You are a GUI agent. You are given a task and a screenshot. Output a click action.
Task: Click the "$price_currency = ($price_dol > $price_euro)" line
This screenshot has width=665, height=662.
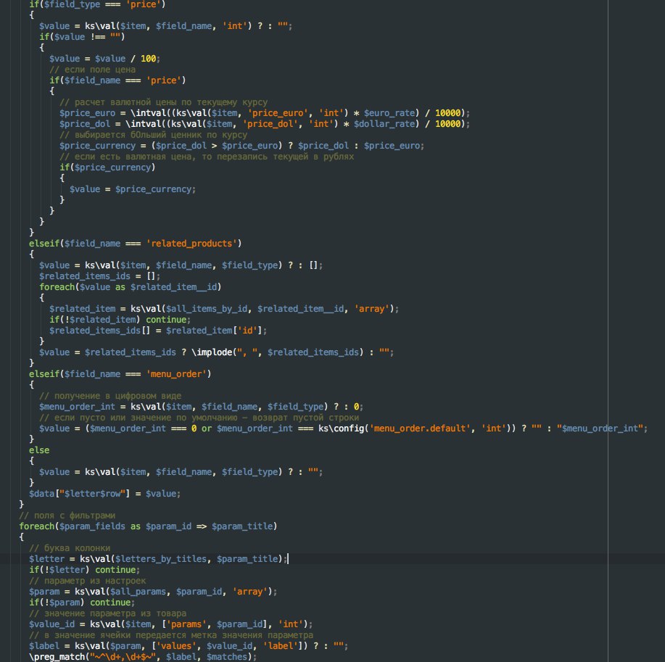point(241,146)
